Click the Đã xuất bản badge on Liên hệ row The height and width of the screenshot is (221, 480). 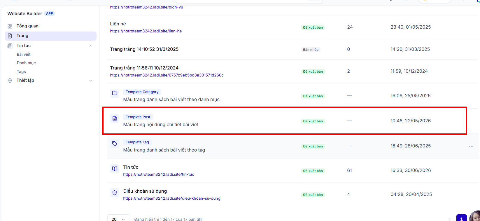click(313, 27)
